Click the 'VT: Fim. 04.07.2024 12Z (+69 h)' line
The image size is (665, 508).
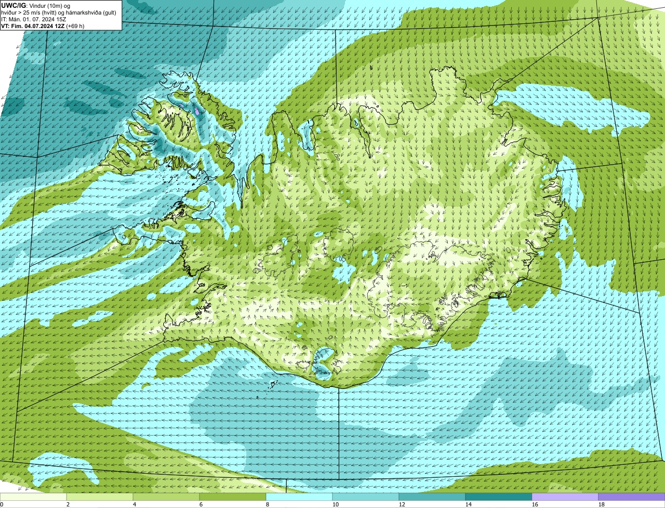[x=43, y=25]
